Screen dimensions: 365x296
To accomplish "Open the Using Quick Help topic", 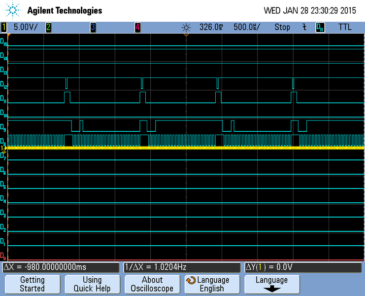I will (x=92, y=284).
